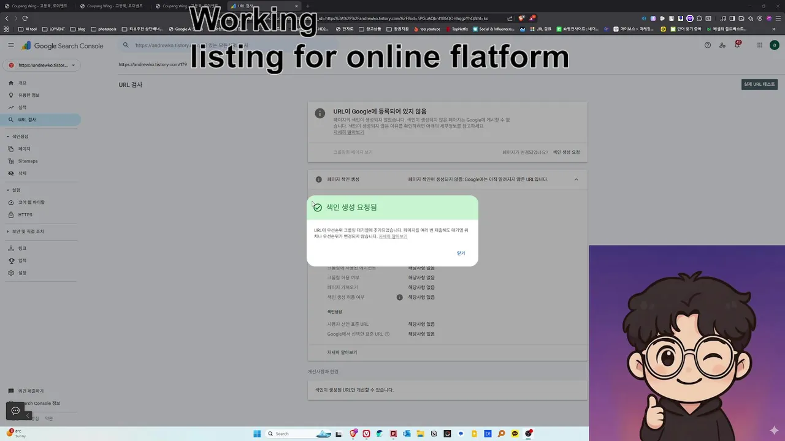The height and width of the screenshot is (441, 785).
Task: Open the help question-mark icon
Action: point(708,45)
